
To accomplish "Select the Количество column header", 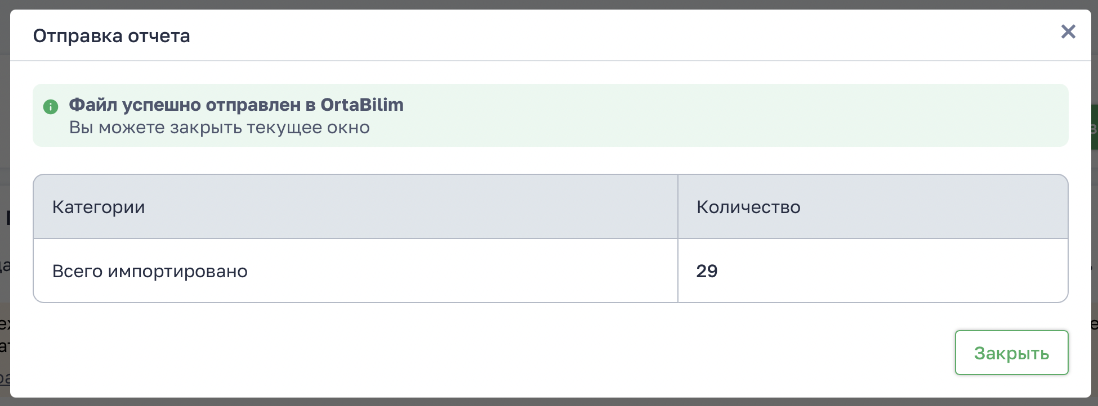I will pos(748,207).
